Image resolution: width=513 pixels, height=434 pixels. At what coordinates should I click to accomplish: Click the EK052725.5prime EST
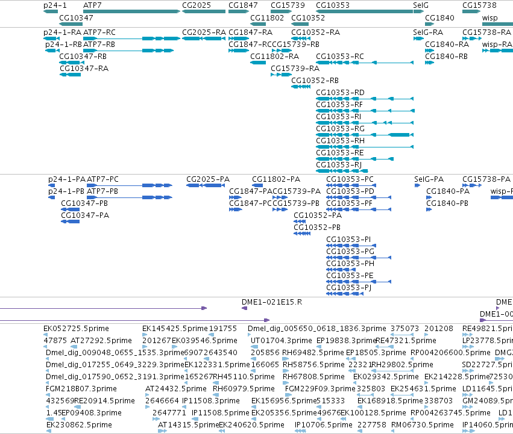46,335
